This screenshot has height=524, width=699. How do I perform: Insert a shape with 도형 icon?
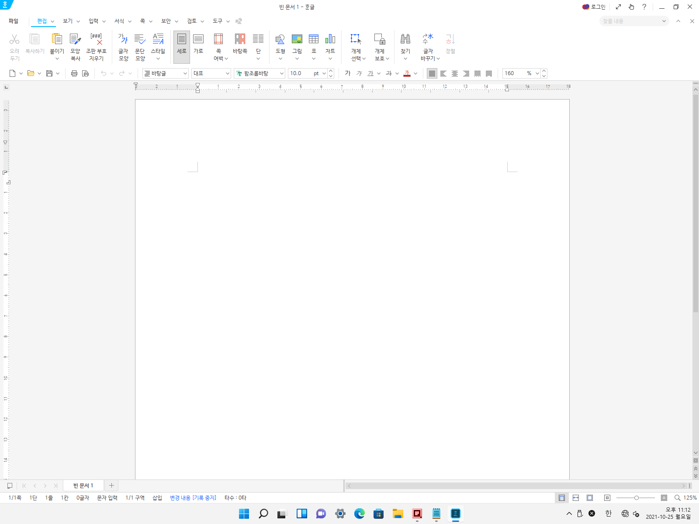pos(280,39)
